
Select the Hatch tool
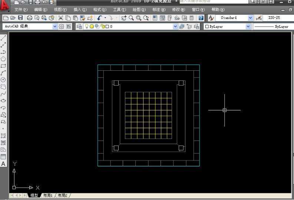coord(3,136)
